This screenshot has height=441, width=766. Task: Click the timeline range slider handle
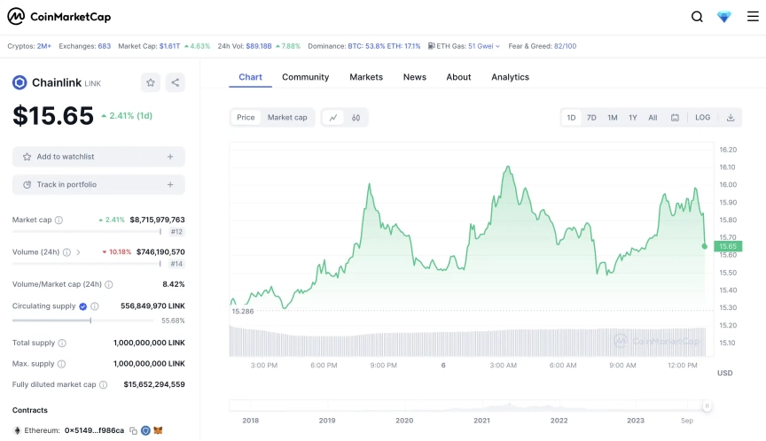(x=707, y=406)
